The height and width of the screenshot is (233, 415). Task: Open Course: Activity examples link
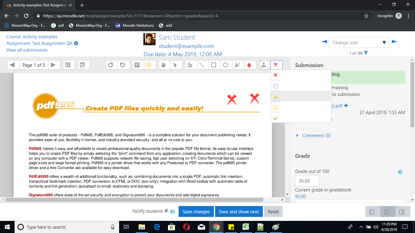point(32,36)
